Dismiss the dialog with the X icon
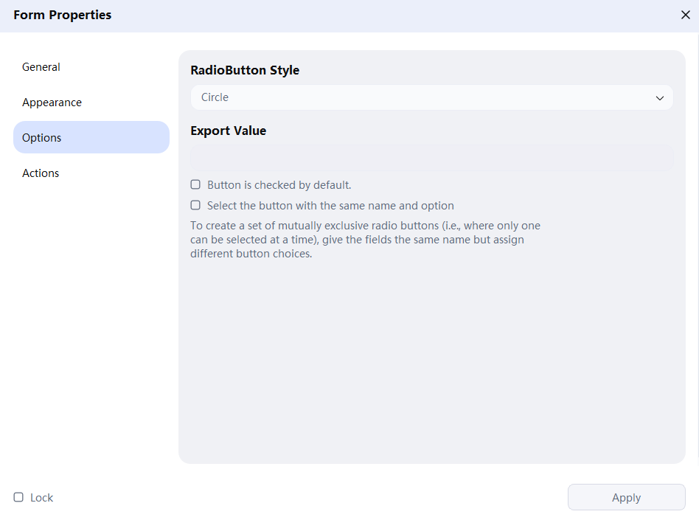 coord(685,14)
